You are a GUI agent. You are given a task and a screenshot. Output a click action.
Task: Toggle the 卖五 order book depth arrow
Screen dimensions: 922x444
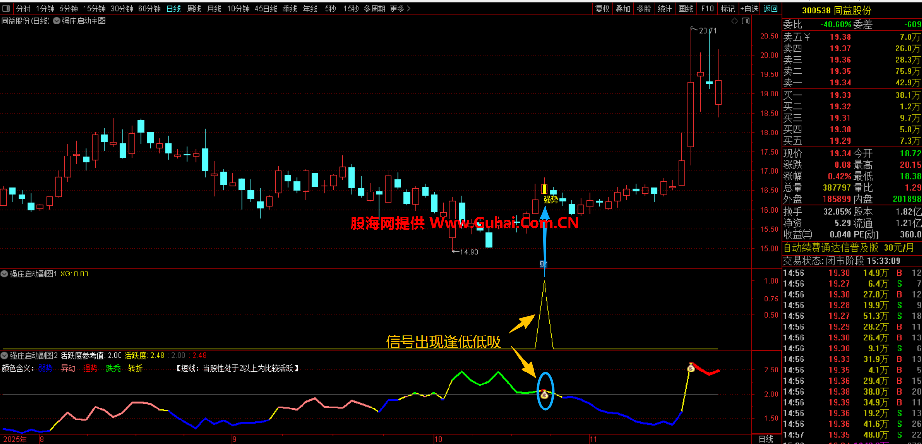[807, 37]
